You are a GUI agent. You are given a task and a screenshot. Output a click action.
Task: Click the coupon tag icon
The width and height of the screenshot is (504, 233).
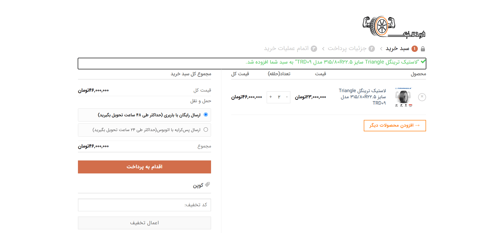coord(207,185)
